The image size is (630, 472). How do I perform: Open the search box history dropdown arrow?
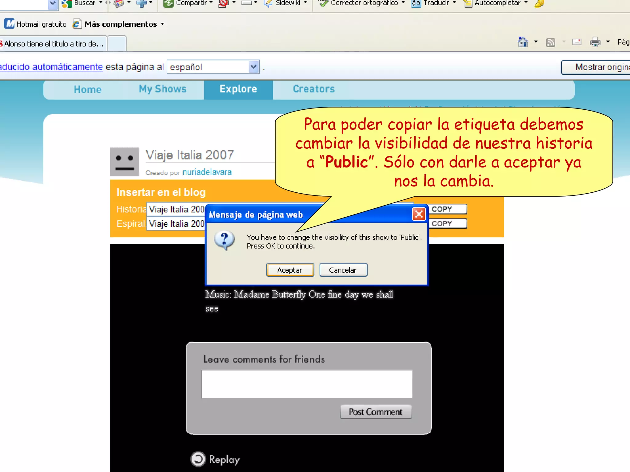[x=53, y=4]
